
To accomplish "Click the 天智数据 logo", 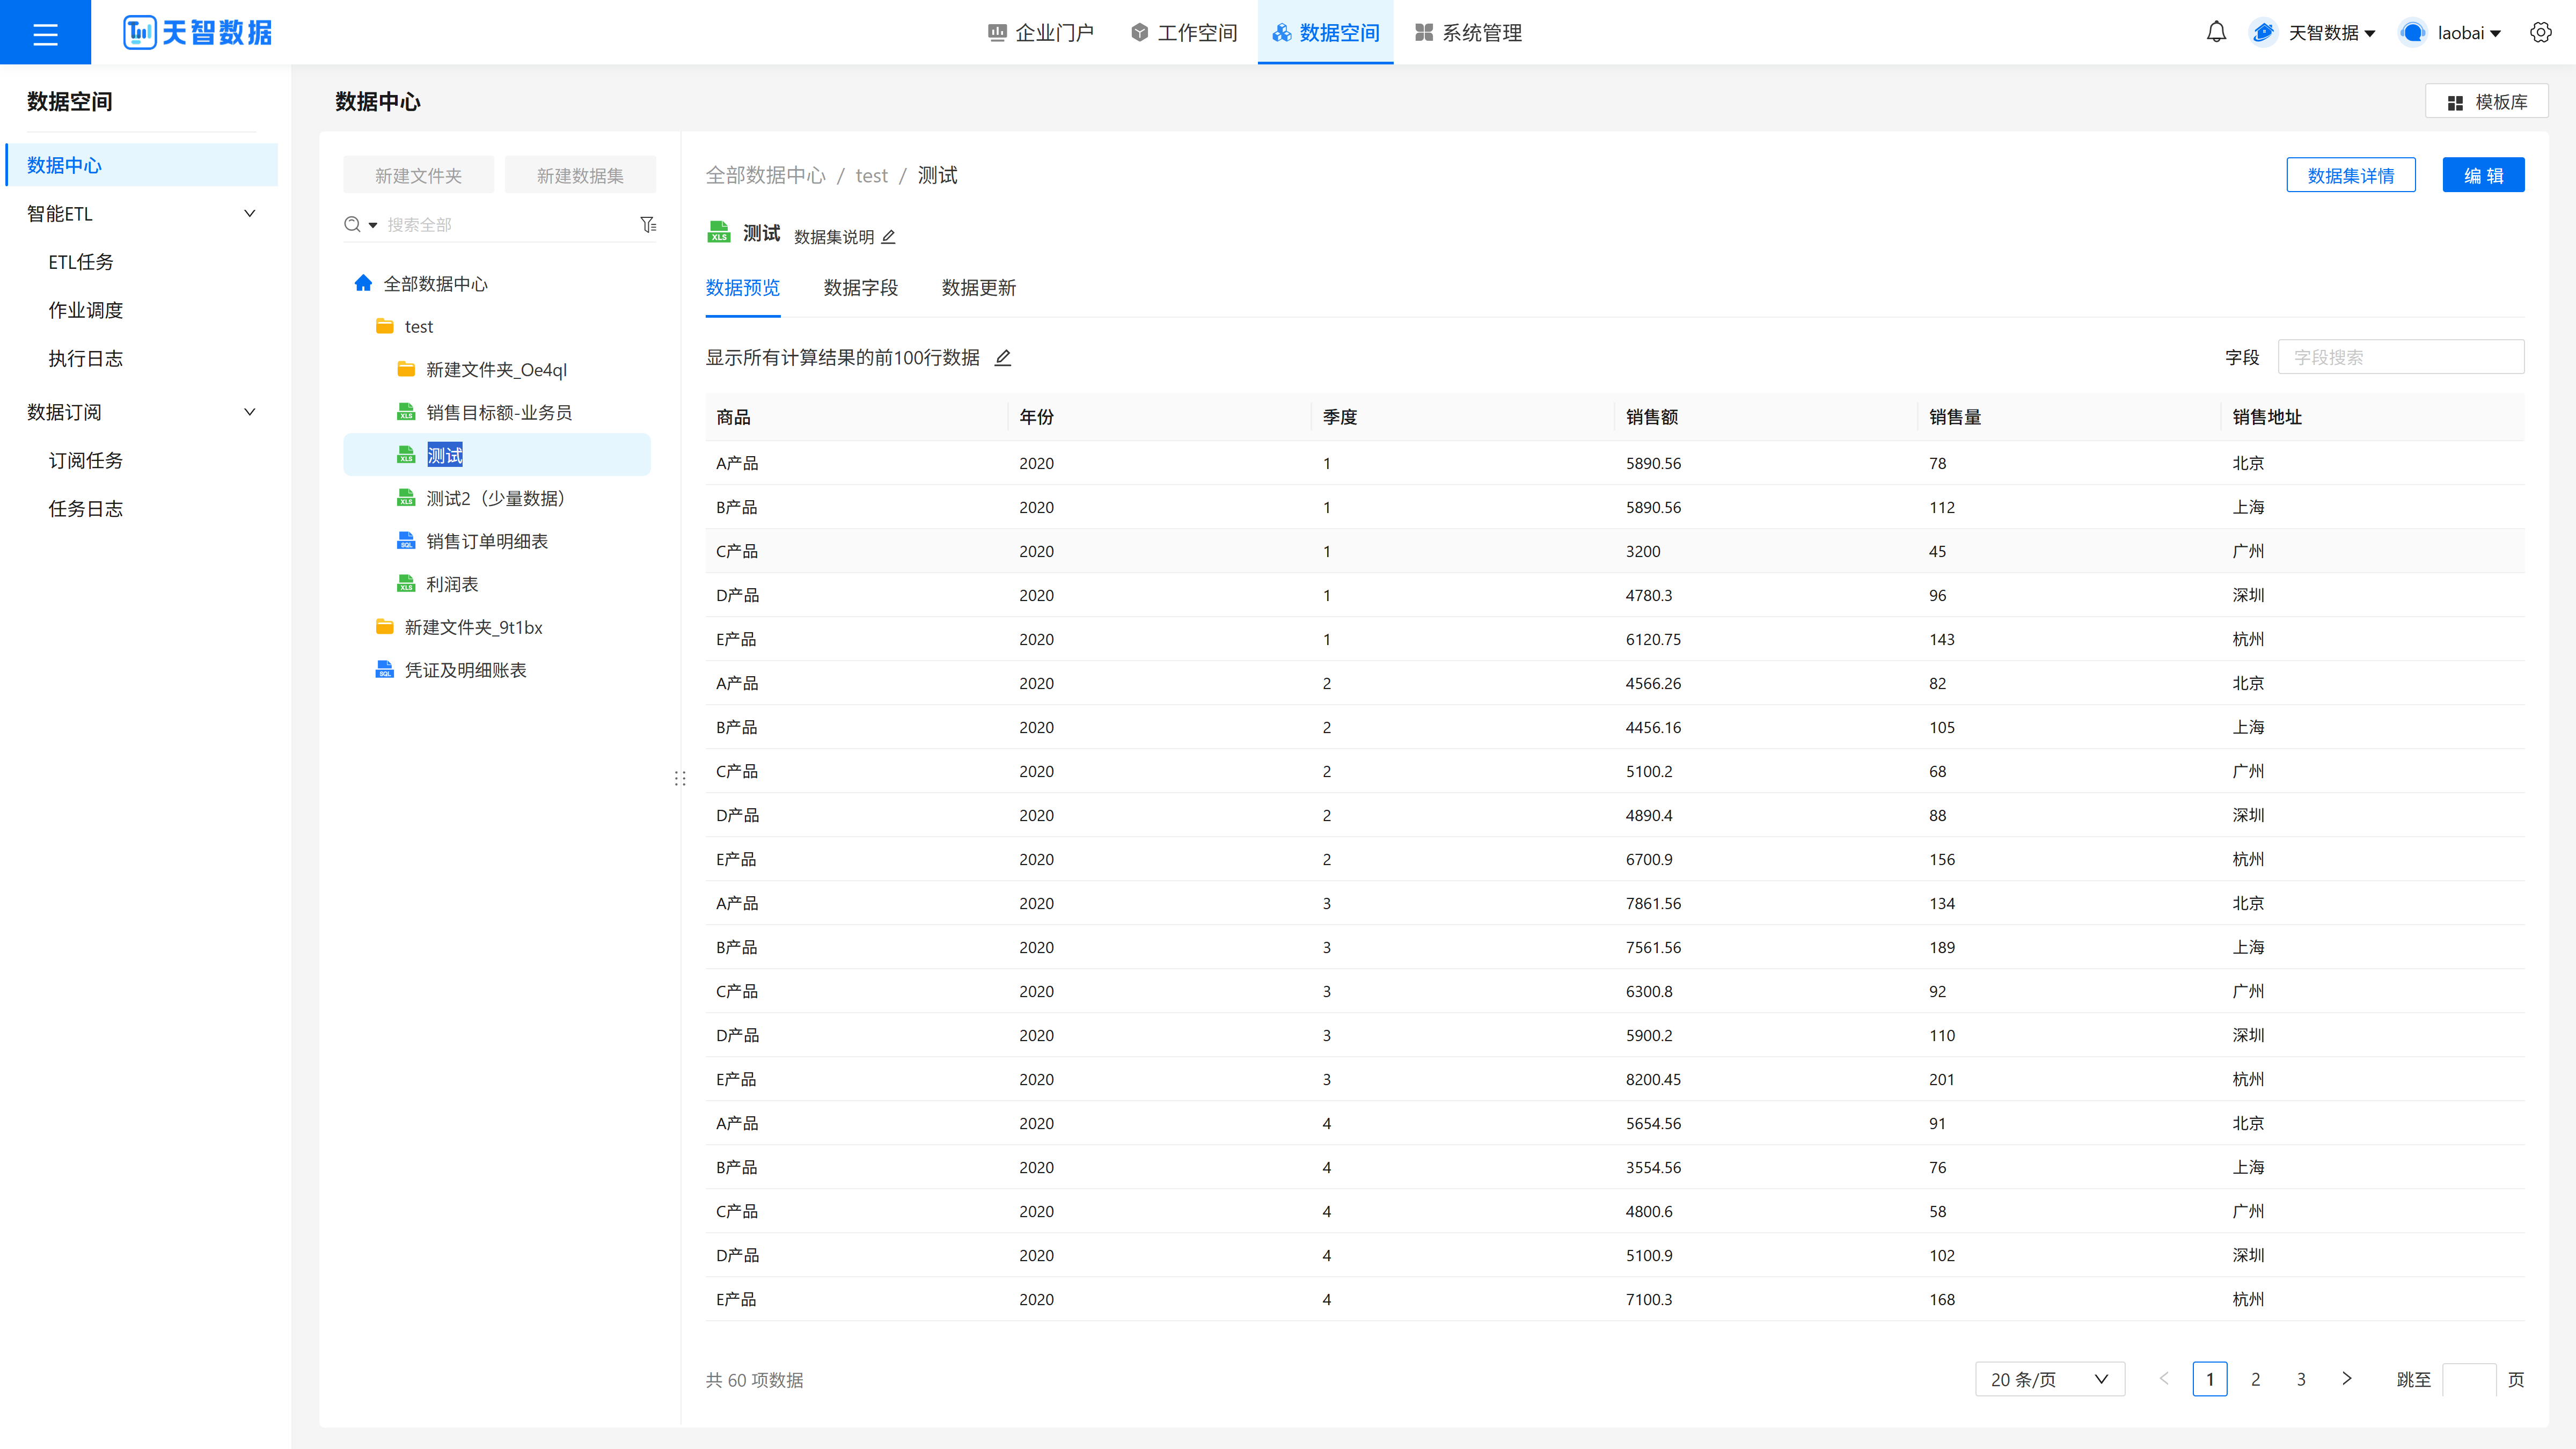I will click(x=198, y=33).
